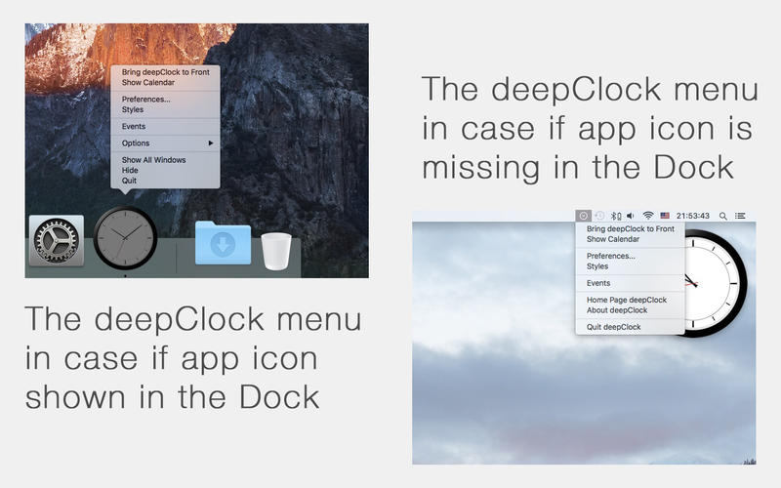Click the 21:53:43 menu bar clock
This screenshot has height=488, width=781.
pyautogui.click(x=693, y=216)
